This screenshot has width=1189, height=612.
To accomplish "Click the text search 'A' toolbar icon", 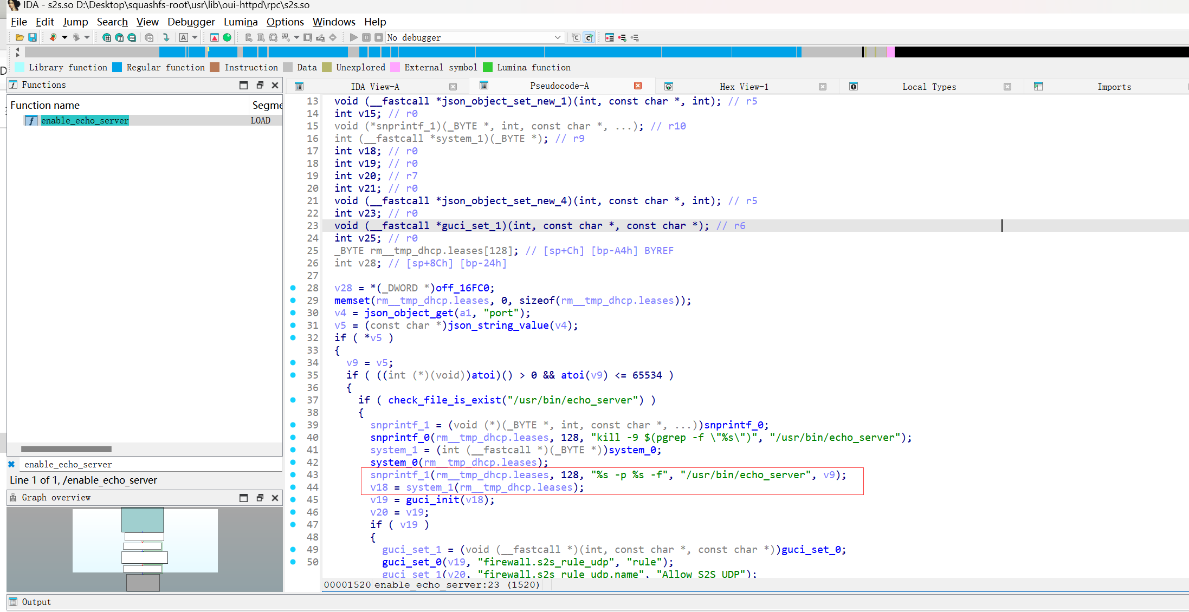I will coord(184,37).
